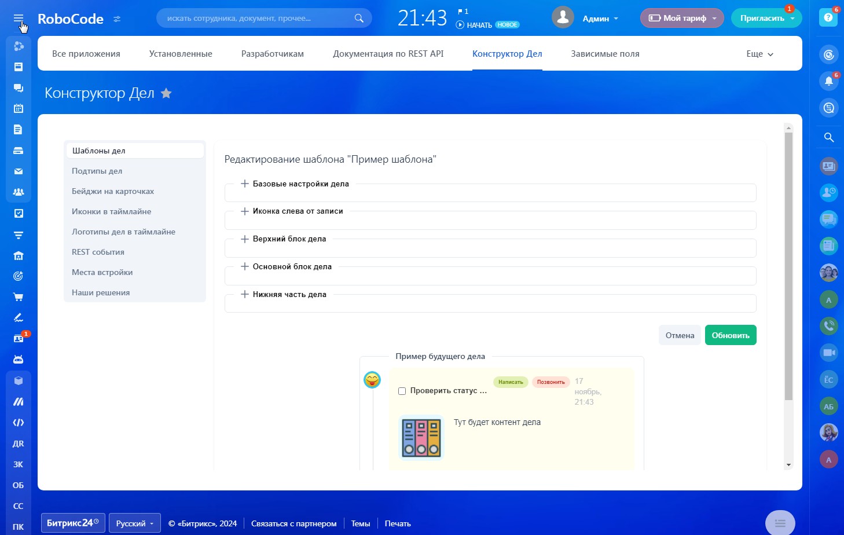Expand Базовые настройки дела section
This screenshot has width=844, height=535.
295,184
